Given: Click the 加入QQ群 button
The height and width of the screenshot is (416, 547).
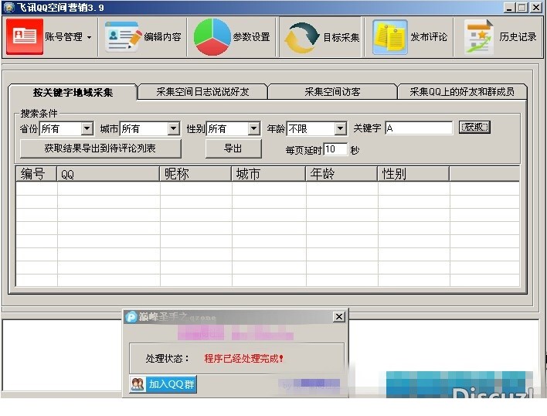Looking at the screenshot, I should [x=163, y=384].
